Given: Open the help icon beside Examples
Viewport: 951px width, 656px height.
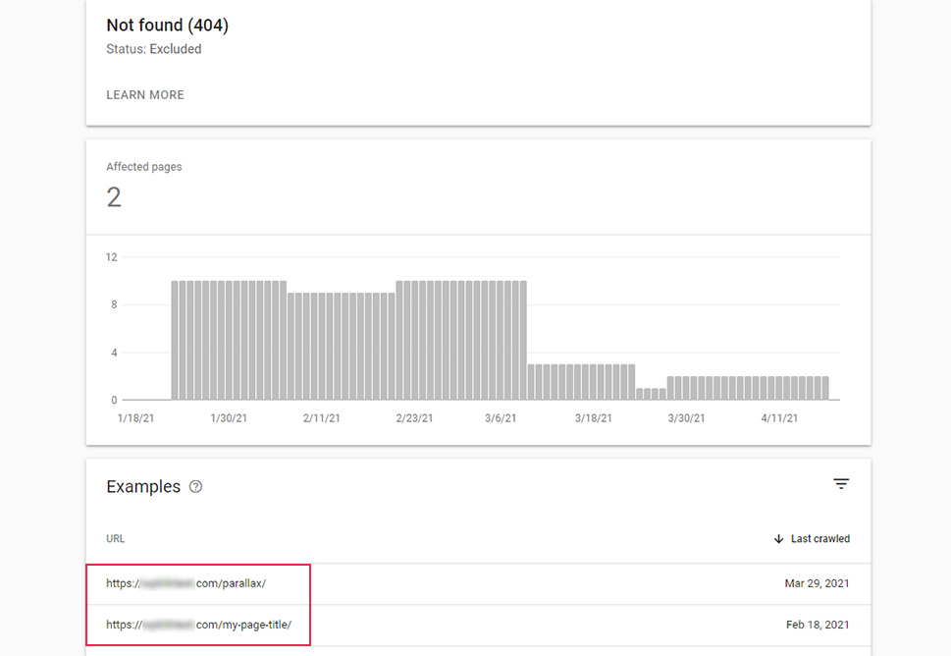Looking at the screenshot, I should coord(195,487).
